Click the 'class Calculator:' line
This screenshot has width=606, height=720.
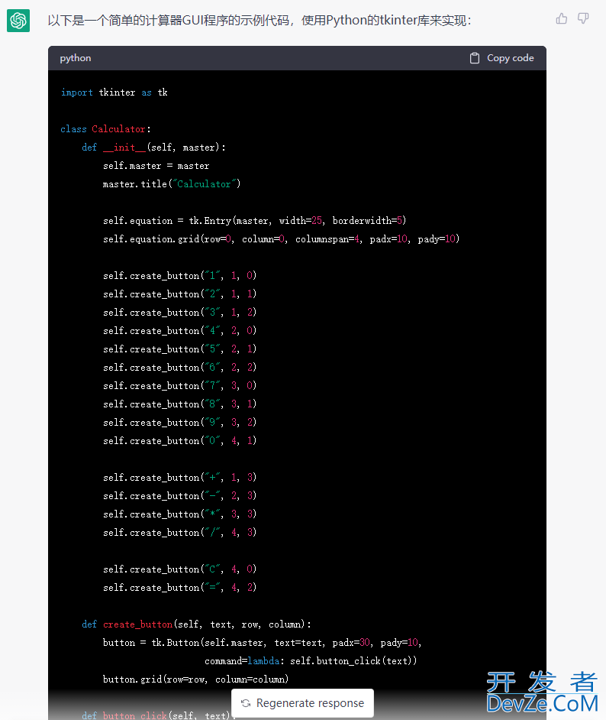click(105, 129)
